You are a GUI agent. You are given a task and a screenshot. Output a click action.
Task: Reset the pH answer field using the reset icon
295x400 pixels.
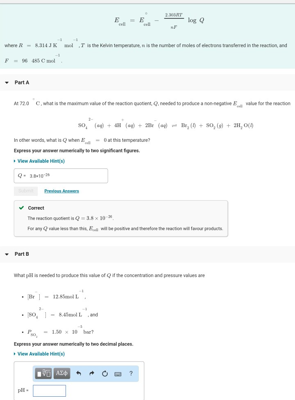105,373
